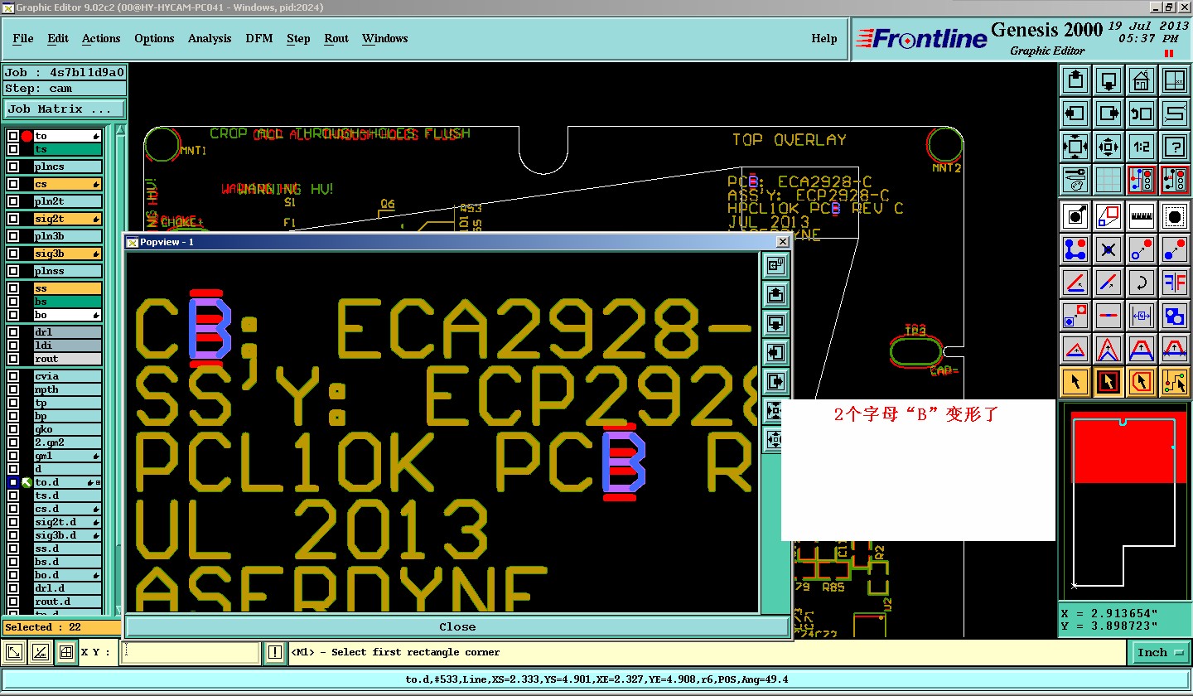
Task: Click the tools and palette settings icon
Action: tap(1075, 179)
